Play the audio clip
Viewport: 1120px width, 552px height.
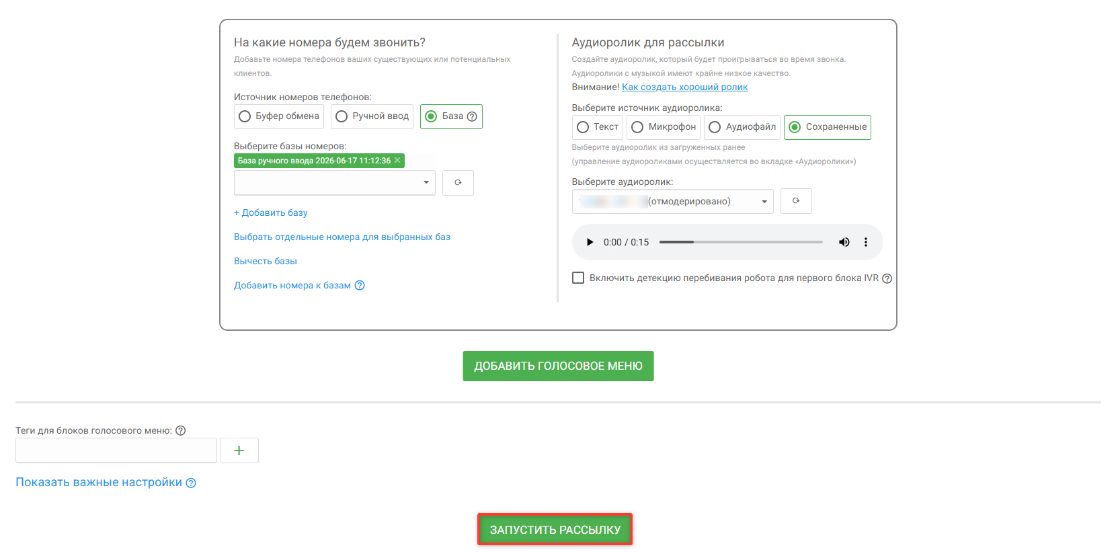point(590,242)
